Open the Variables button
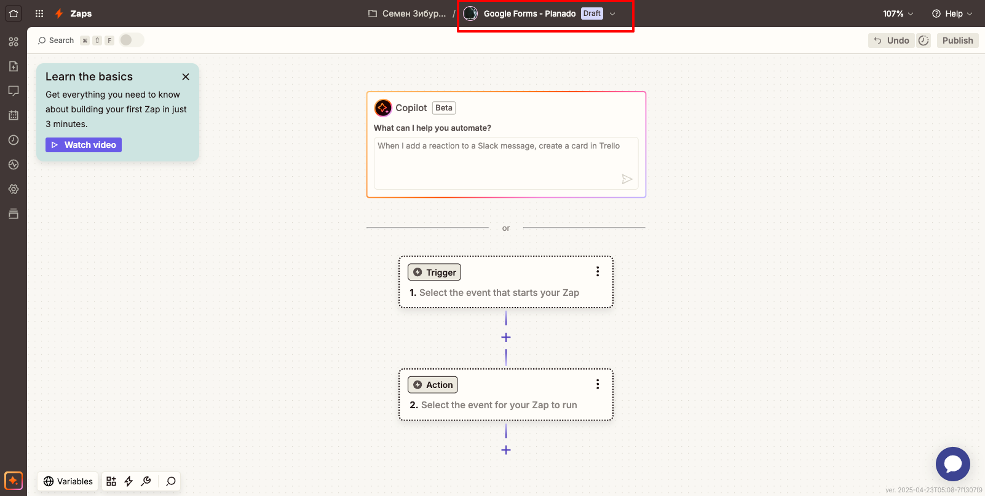Image resolution: width=985 pixels, height=496 pixels. (68, 481)
